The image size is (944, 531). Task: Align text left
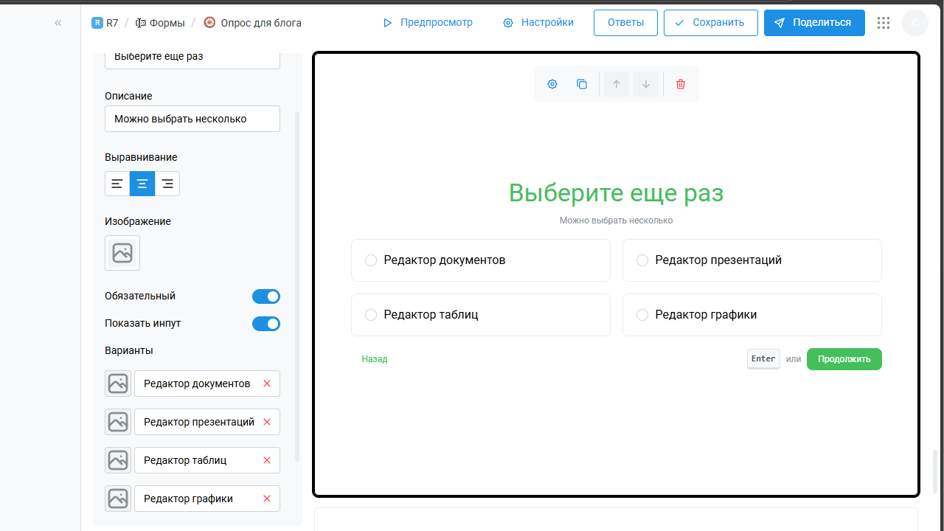coord(117,184)
